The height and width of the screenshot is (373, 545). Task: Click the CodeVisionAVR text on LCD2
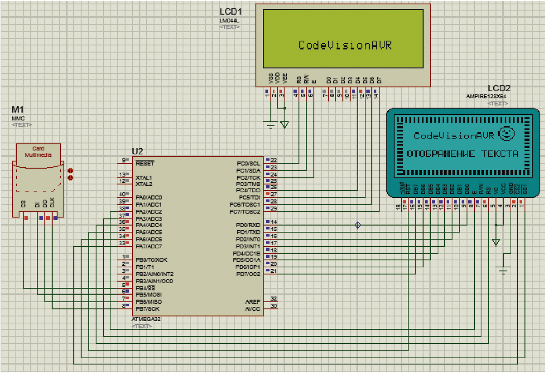[x=454, y=136]
